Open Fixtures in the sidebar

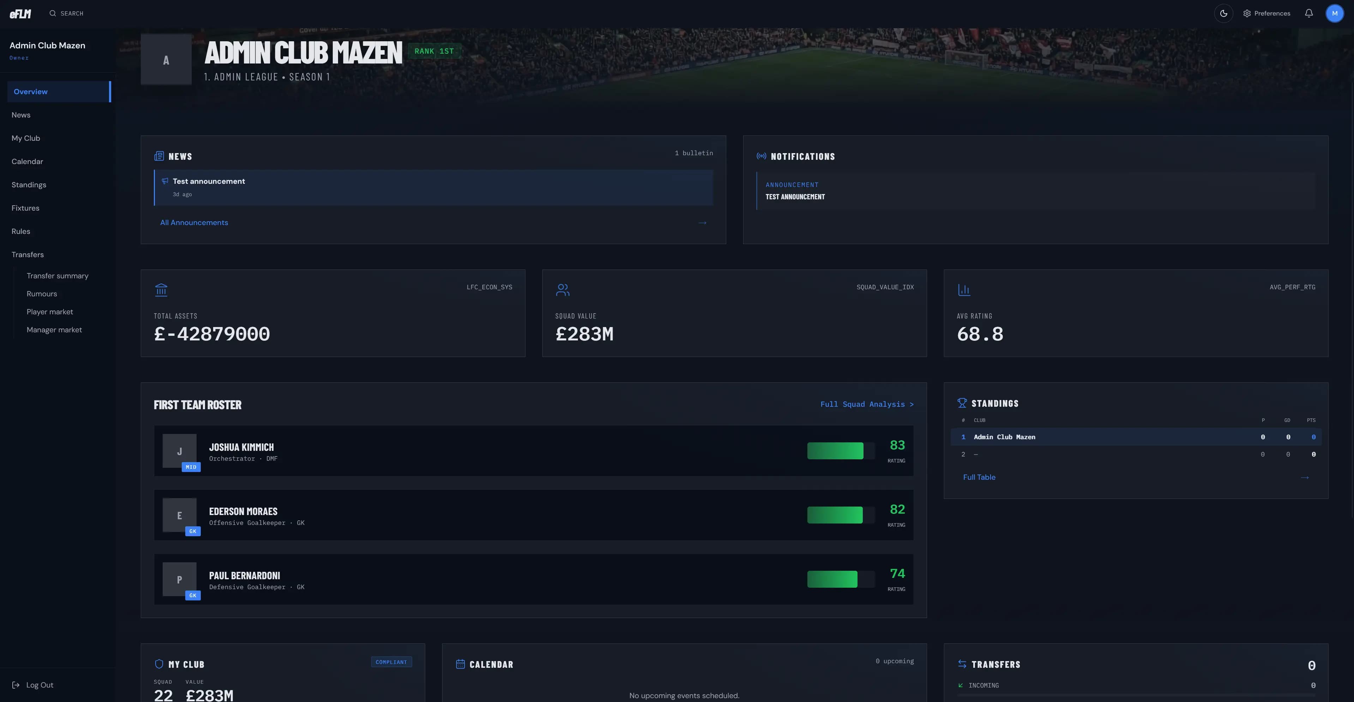25,208
